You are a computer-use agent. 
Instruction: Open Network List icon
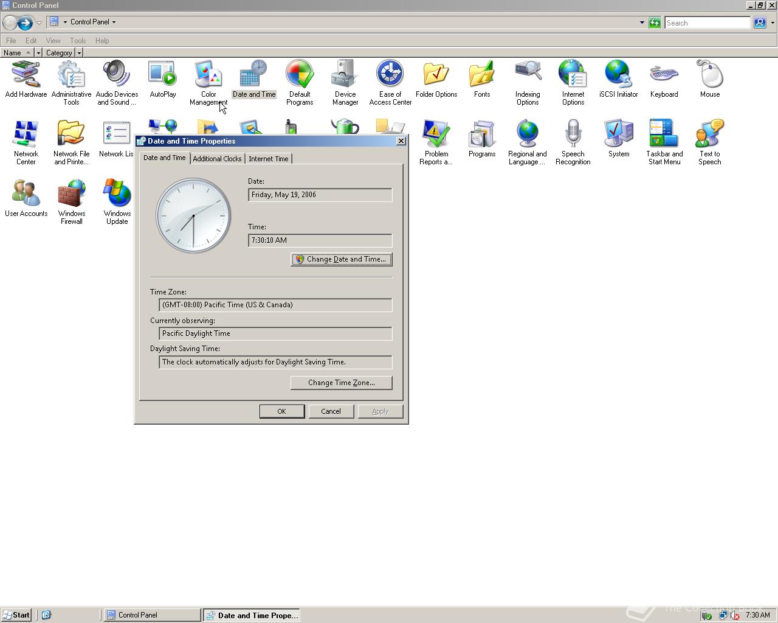[116, 139]
